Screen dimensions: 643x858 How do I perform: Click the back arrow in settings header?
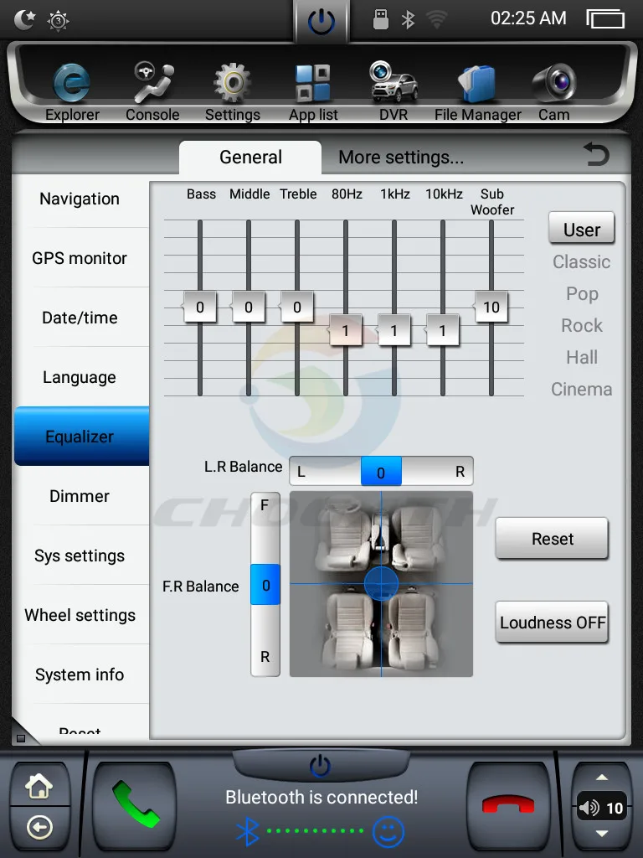point(596,154)
